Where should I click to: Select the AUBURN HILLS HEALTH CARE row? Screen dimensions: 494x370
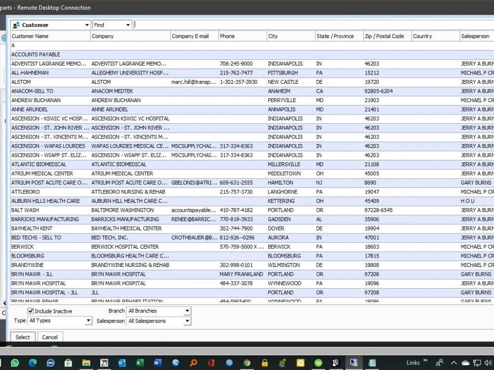(252, 201)
